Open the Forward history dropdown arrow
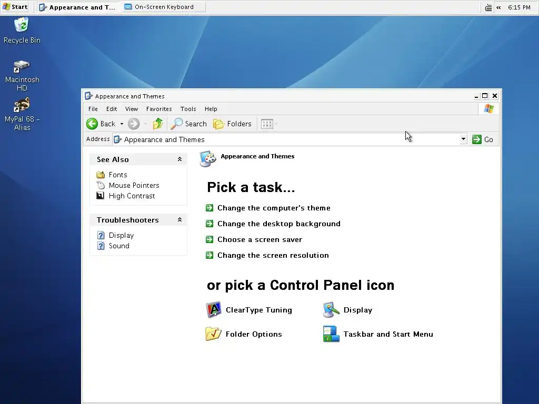 pyautogui.click(x=145, y=124)
